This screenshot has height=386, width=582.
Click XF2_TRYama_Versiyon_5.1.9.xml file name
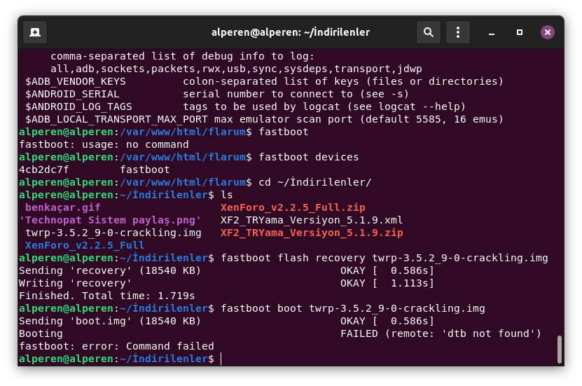(x=312, y=220)
